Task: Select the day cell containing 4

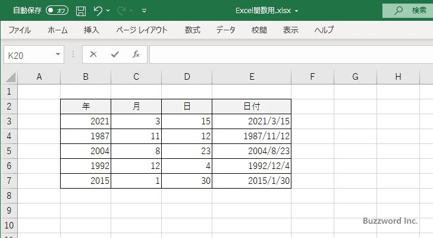Action: pyautogui.click(x=187, y=166)
